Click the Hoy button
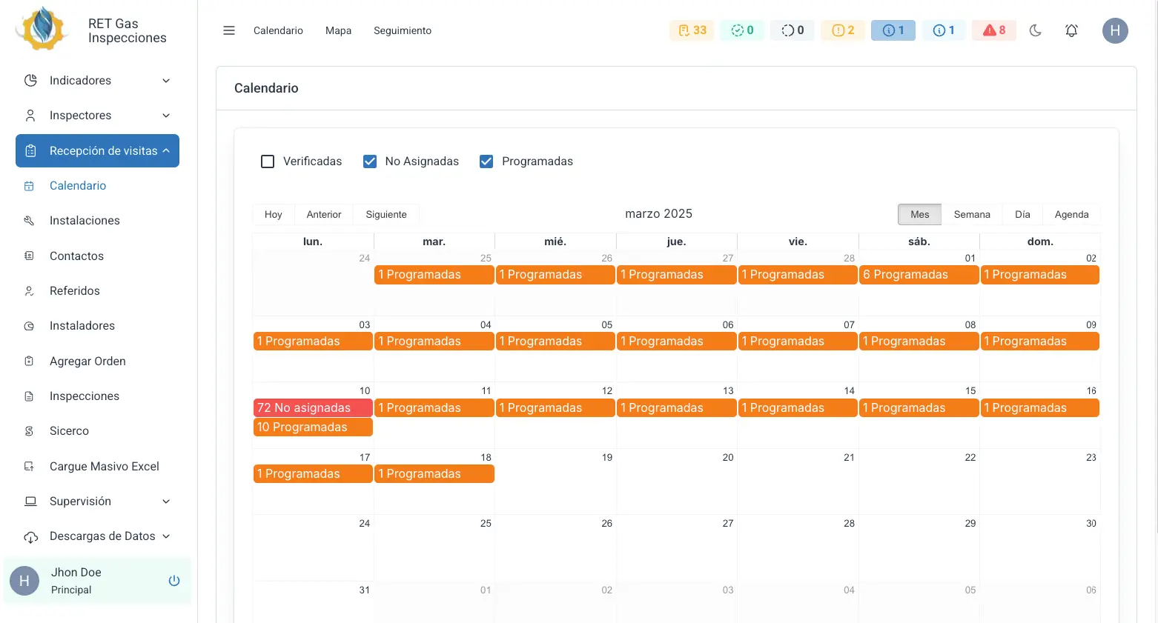 274,214
